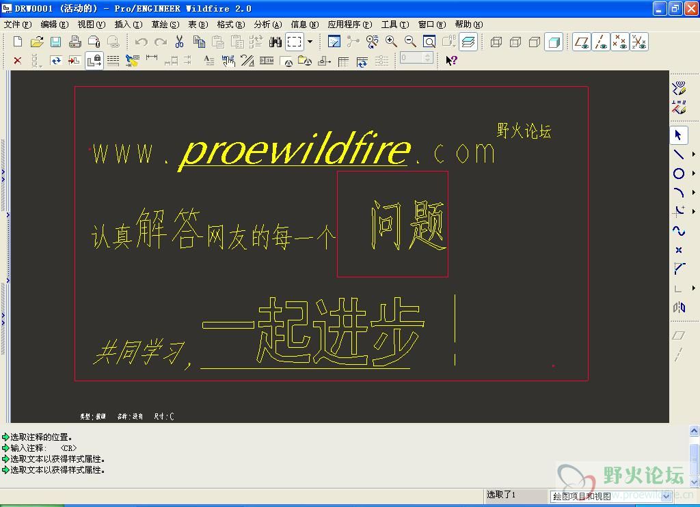Switch to shaded display mode
This screenshot has height=507, width=700.
click(x=554, y=42)
